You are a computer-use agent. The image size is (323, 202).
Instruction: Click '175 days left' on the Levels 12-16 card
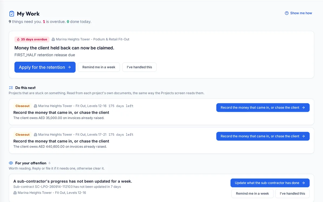[x=121, y=106]
